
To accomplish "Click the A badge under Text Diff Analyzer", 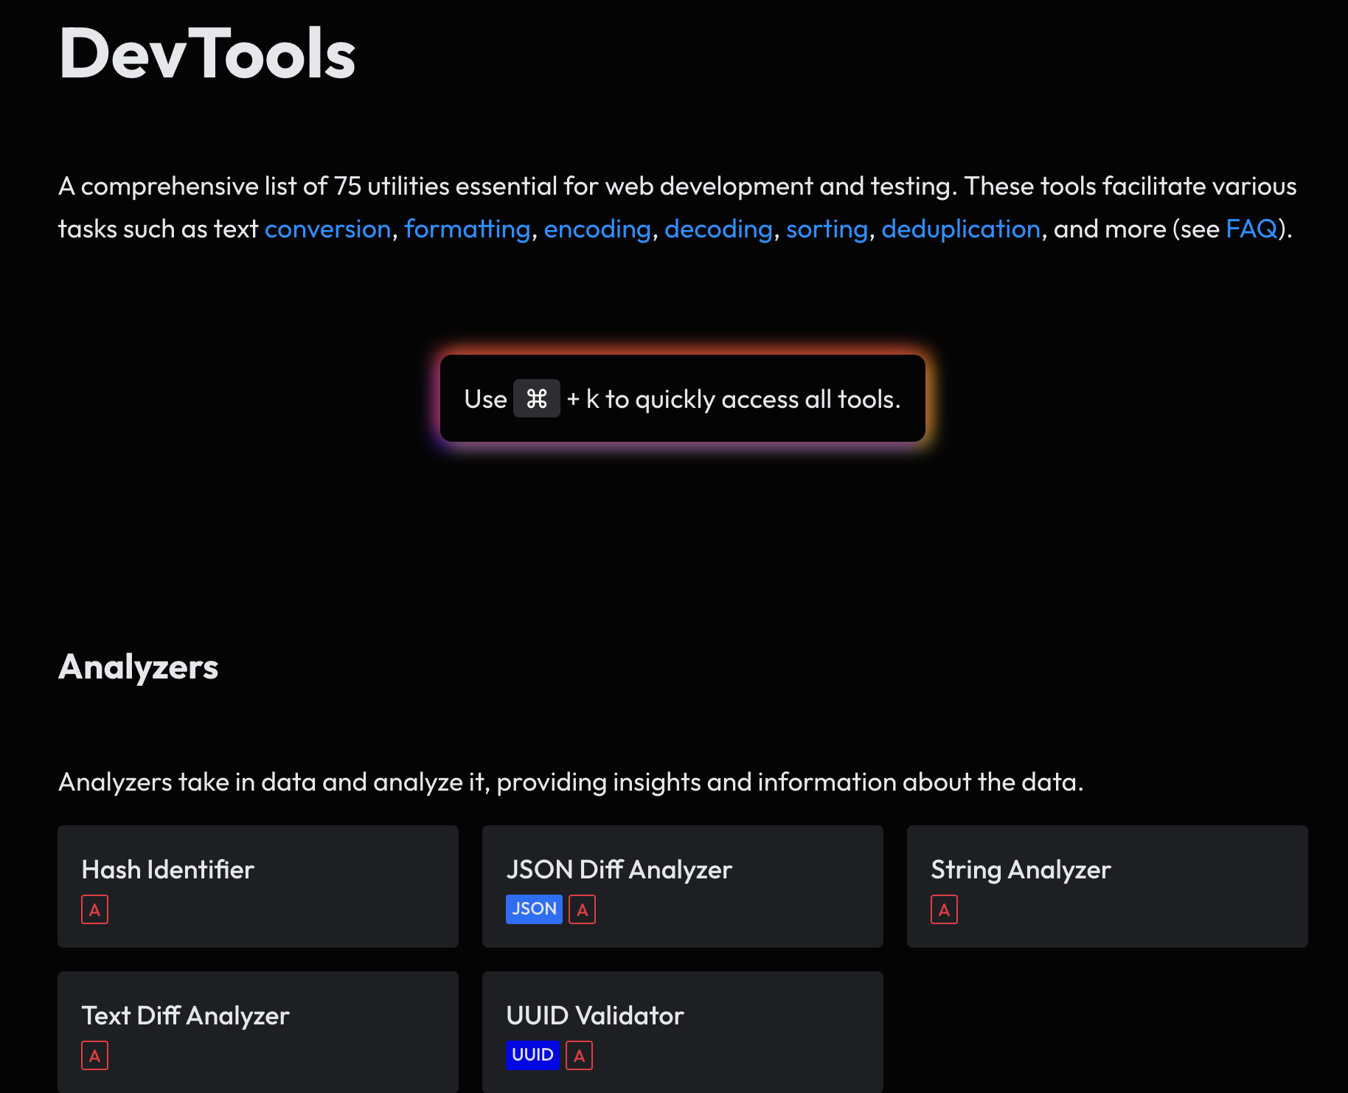I will [94, 1055].
